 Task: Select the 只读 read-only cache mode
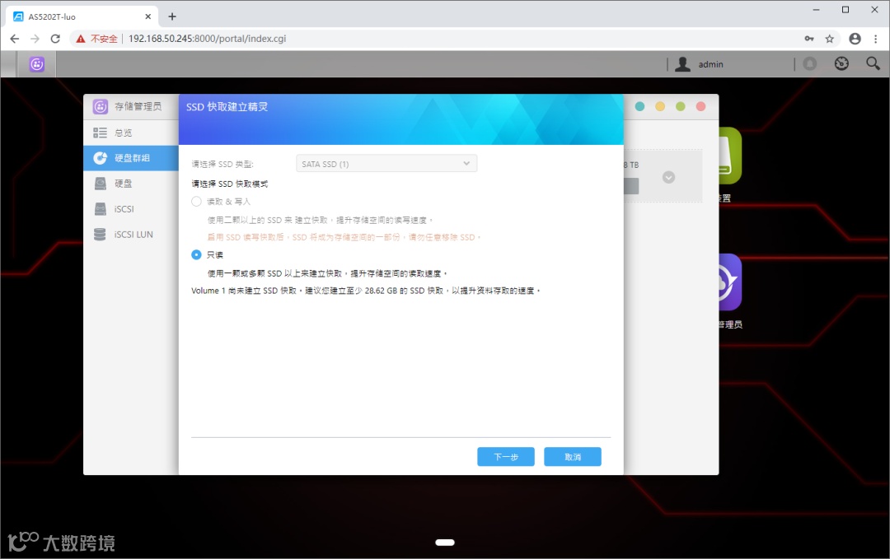196,254
